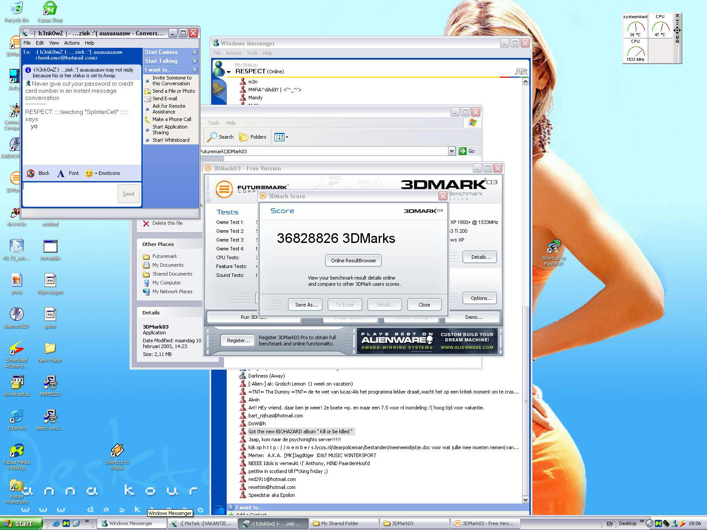Image resolution: width=707 pixels, height=530 pixels.
Task: Click the Start button
Action: (x=21, y=523)
